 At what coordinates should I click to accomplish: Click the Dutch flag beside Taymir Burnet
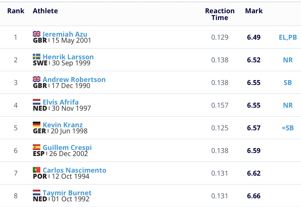[37, 193]
